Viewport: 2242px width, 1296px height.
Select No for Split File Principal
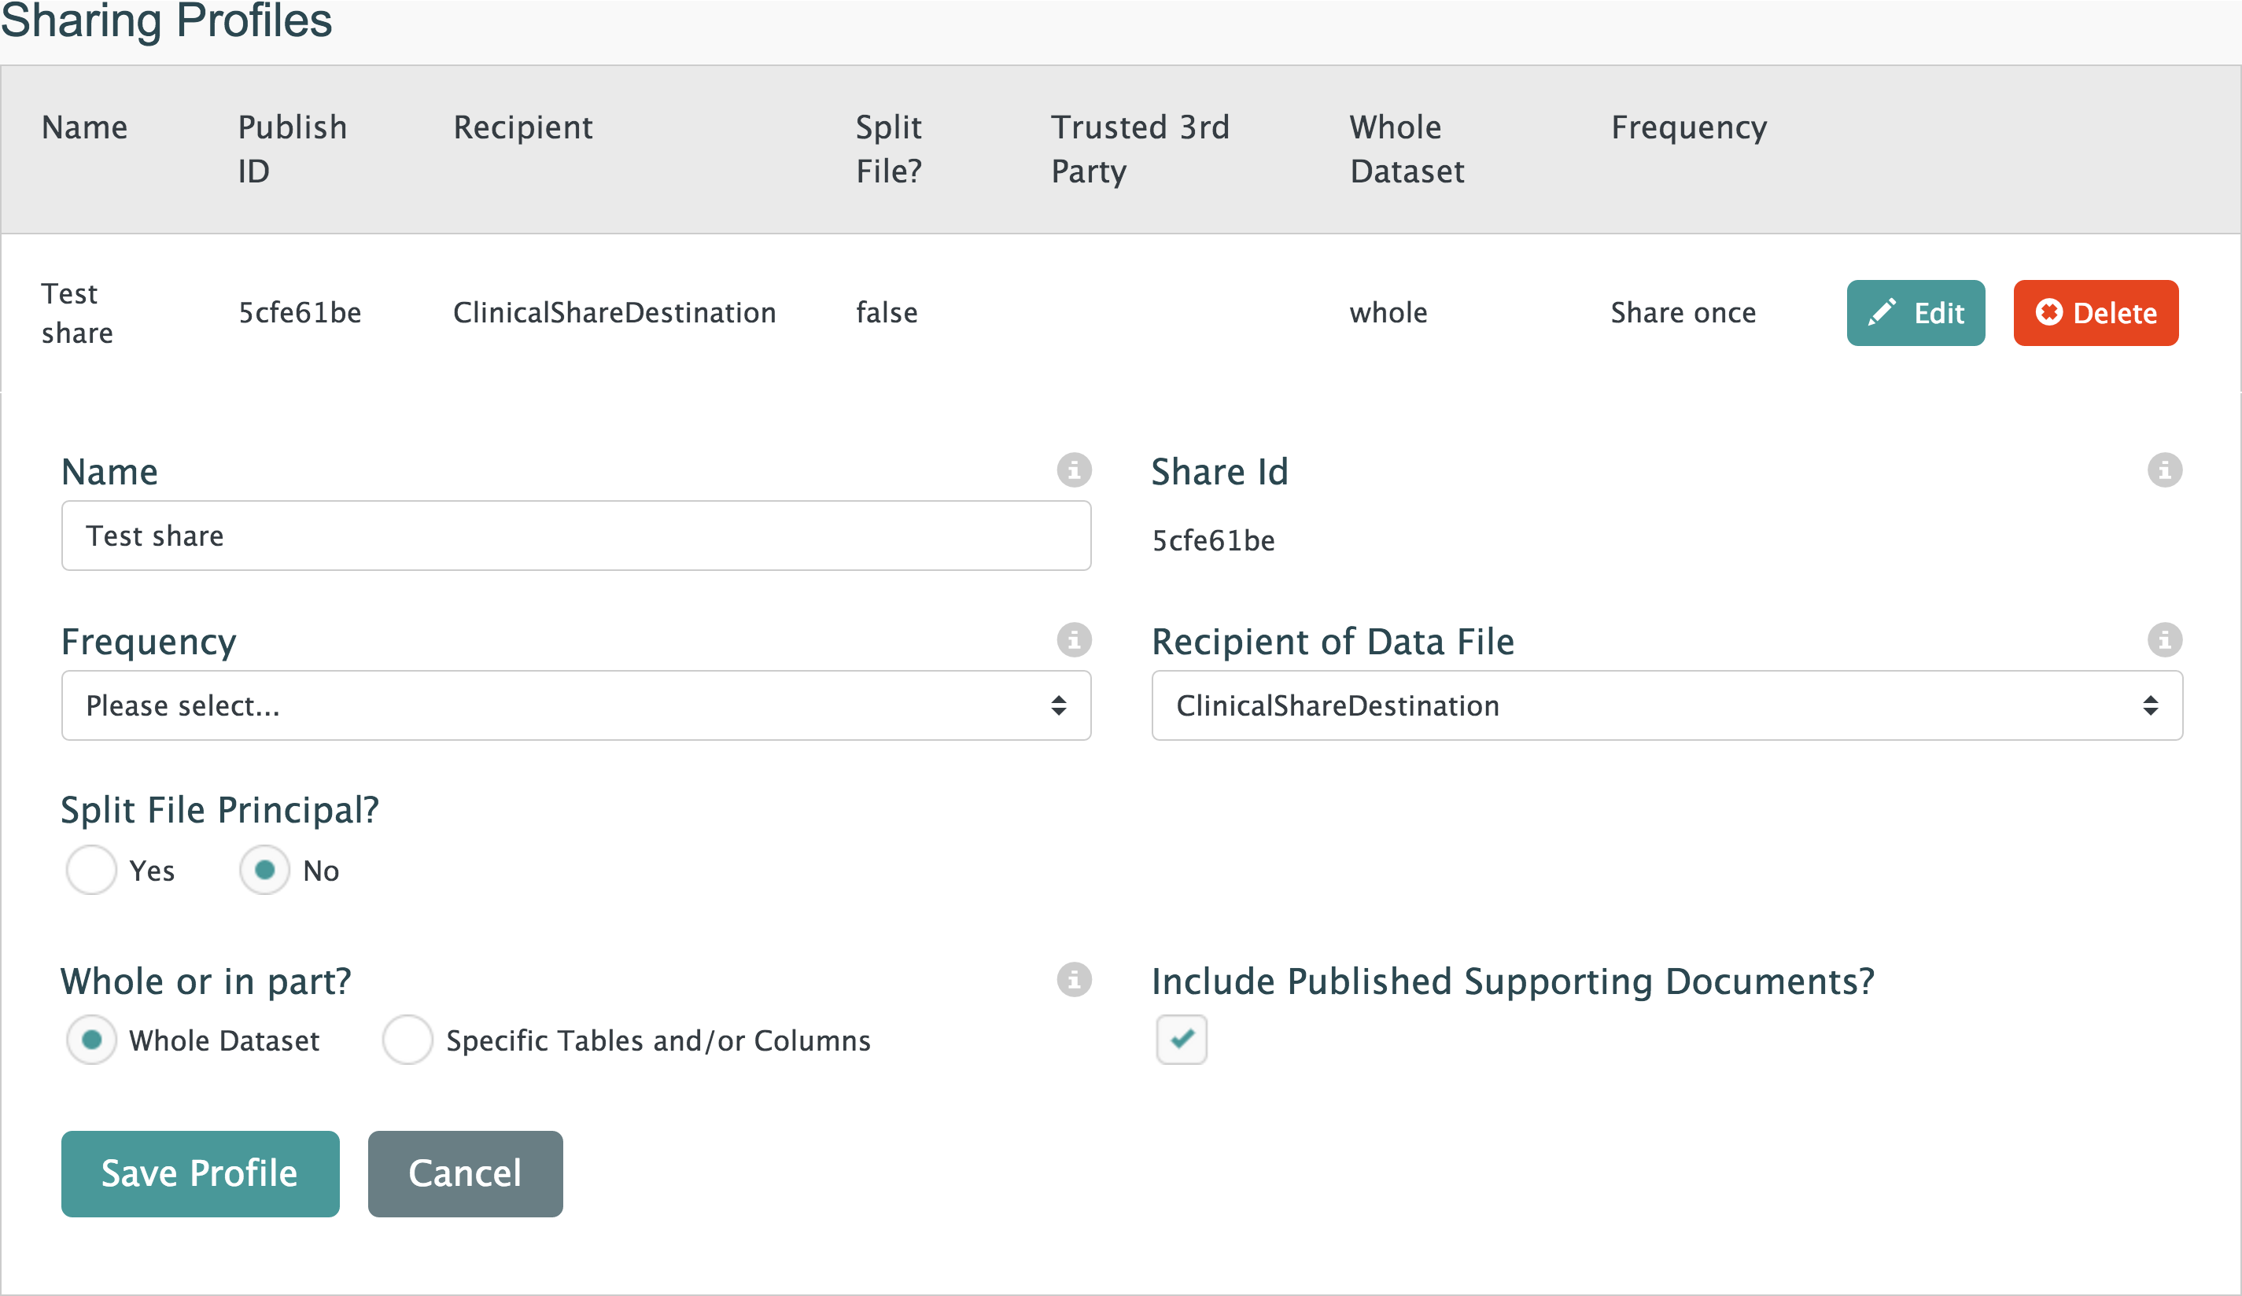[x=264, y=869]
